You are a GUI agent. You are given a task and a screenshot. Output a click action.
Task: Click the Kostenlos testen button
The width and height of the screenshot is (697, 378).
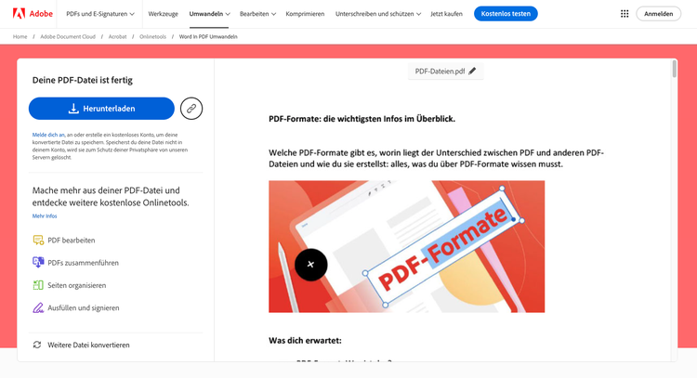(506, 14)
